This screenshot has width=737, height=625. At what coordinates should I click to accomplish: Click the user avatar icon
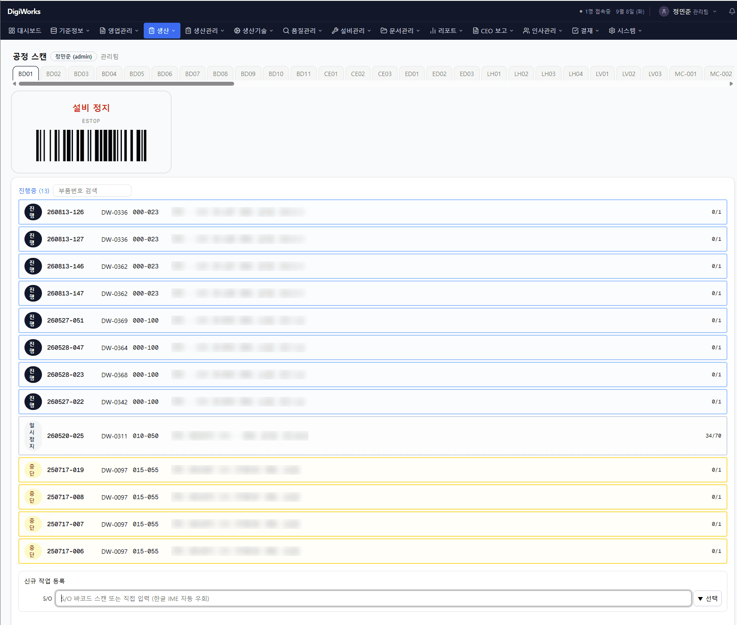(x=664, y=11)
